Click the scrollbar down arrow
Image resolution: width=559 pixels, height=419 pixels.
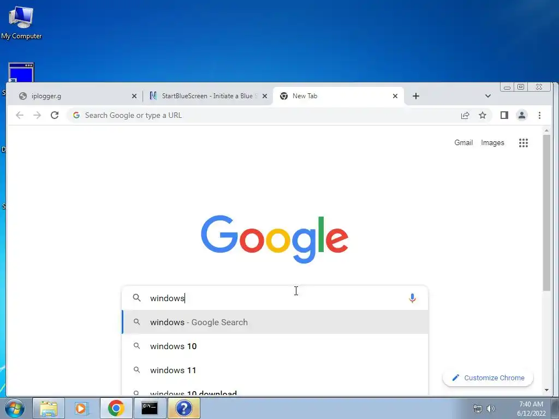(546, 390)
